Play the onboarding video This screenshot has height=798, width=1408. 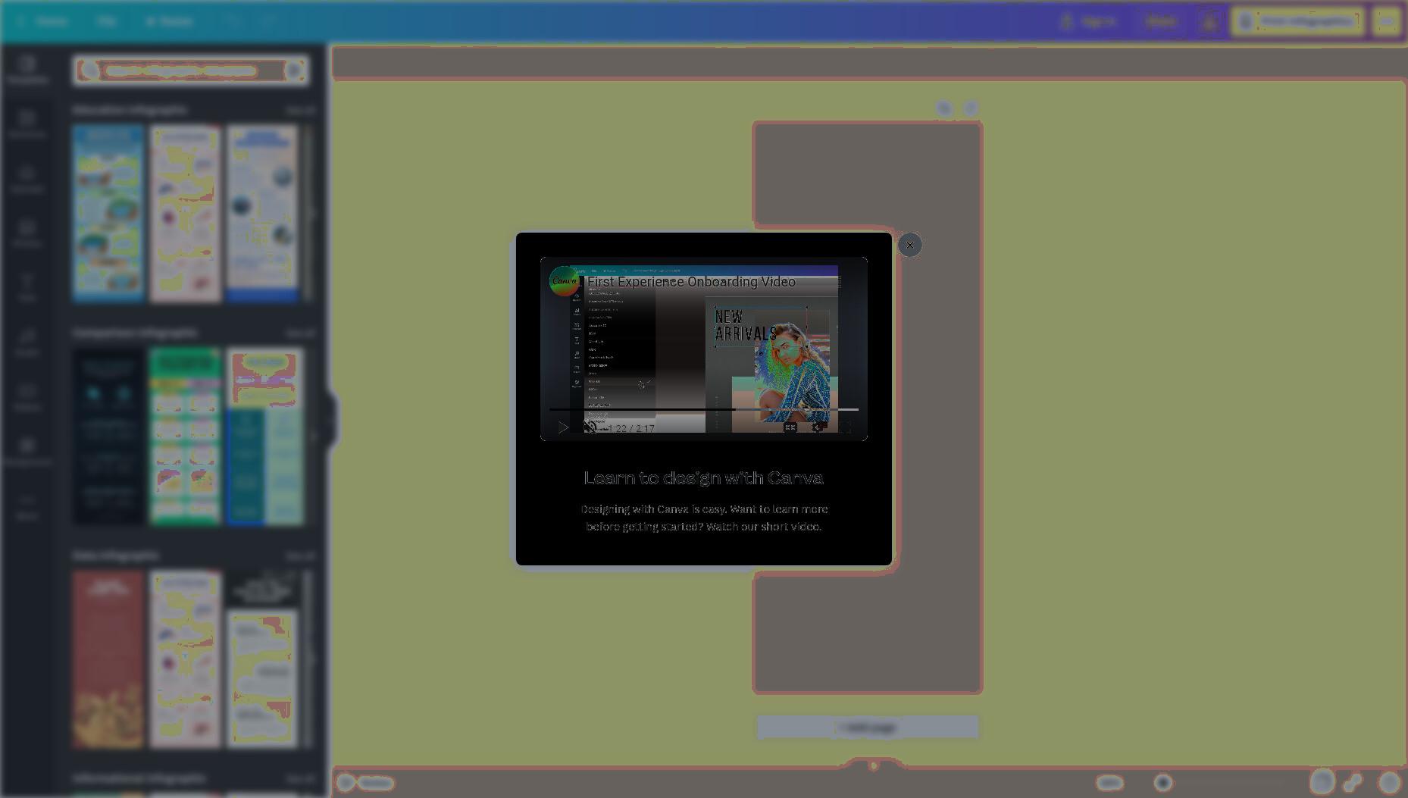tap(563, 428)
